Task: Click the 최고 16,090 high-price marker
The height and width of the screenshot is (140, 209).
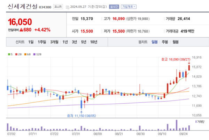Action: point(175,60)
